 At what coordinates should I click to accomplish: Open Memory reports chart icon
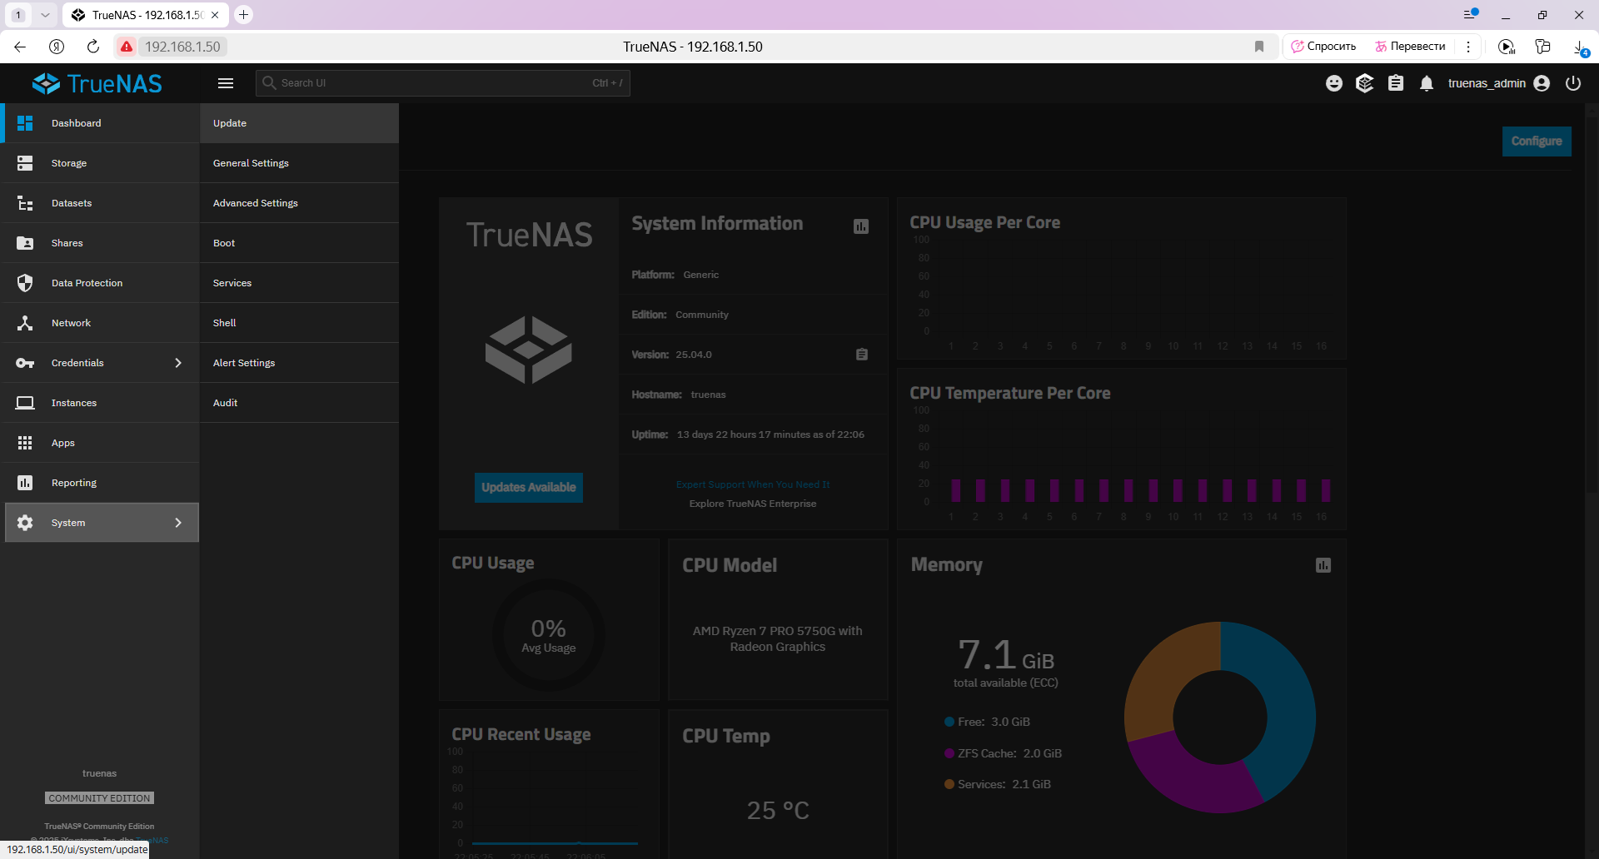click(1323, 565)
